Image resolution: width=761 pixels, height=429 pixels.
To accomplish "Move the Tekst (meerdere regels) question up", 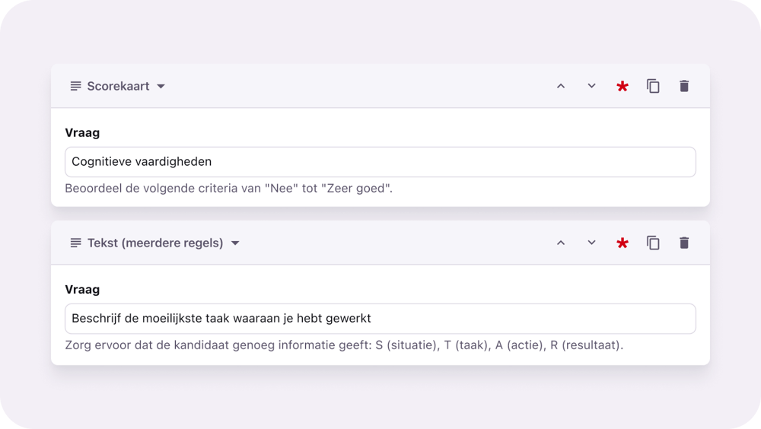I will pyautogui.click(x=561, y=243).
